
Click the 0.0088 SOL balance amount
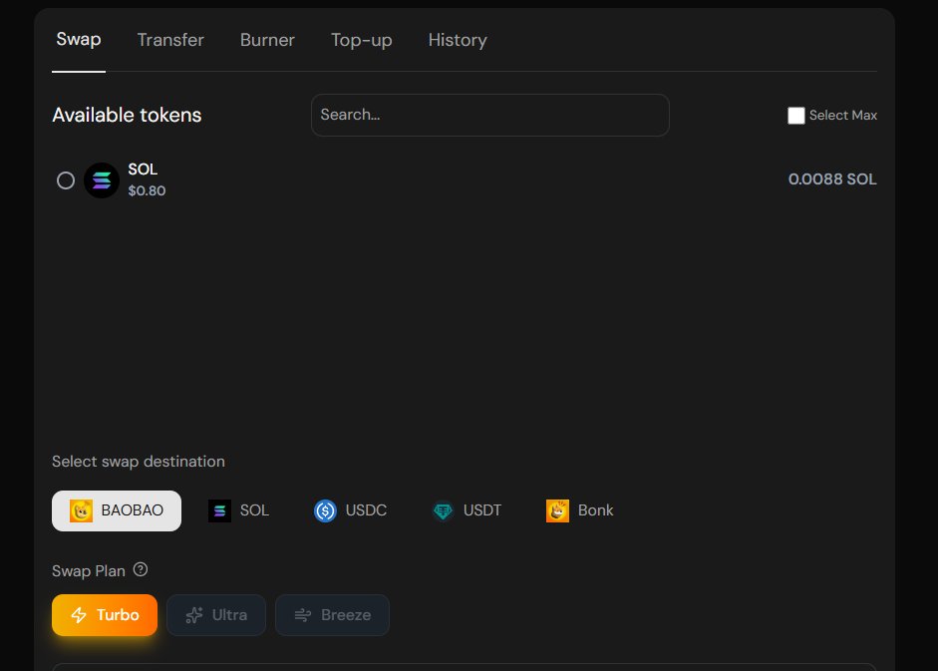coord(832,179)
